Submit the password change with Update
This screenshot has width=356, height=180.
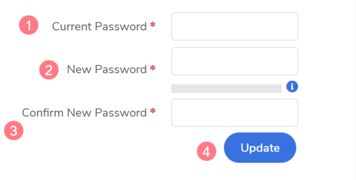pos(260,148)
